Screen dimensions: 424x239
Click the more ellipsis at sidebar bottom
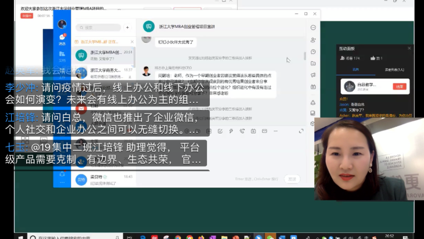(x=62, y=182)
